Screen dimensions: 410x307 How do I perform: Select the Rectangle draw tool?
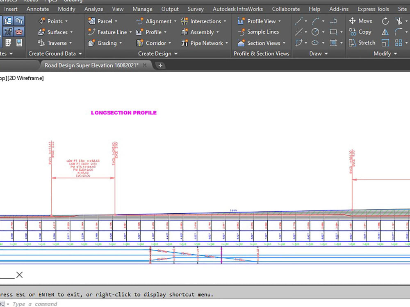333,32
